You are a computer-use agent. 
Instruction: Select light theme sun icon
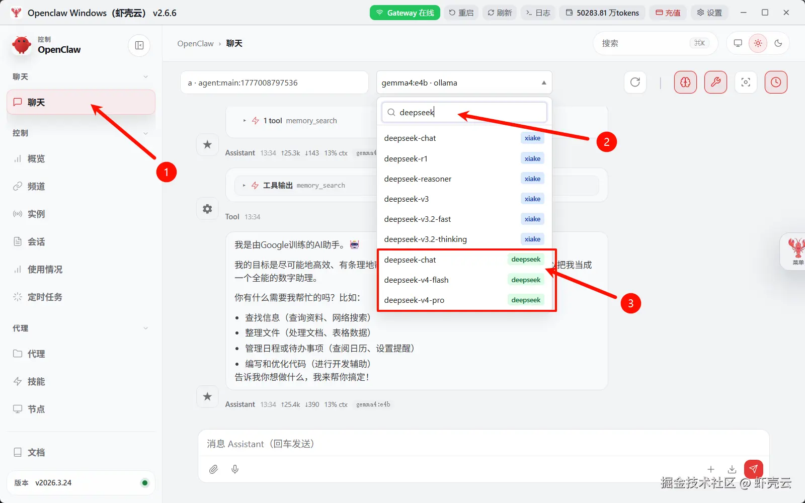coord(758,43)
